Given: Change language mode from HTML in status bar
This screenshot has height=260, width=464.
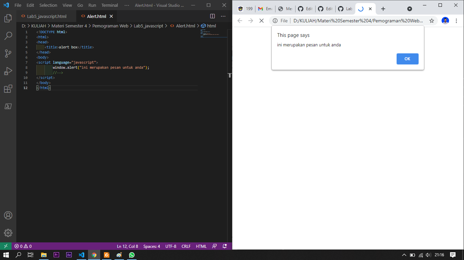Looking at the screenshot, I should [201, 246].
